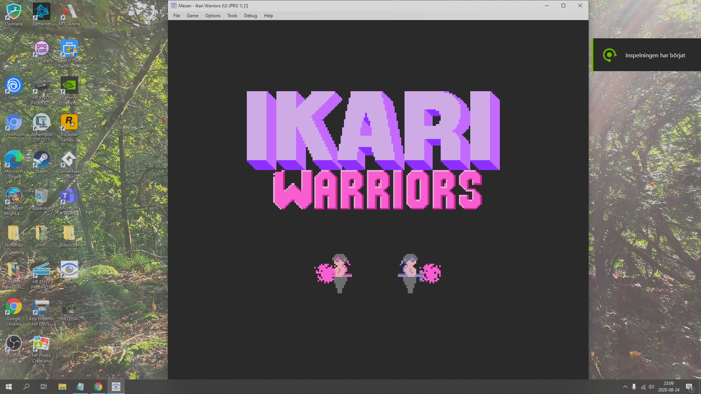701x394 pixels.
Task: Maximize the Mesen window
Action: pyautogui.click(x=563, y=5)
